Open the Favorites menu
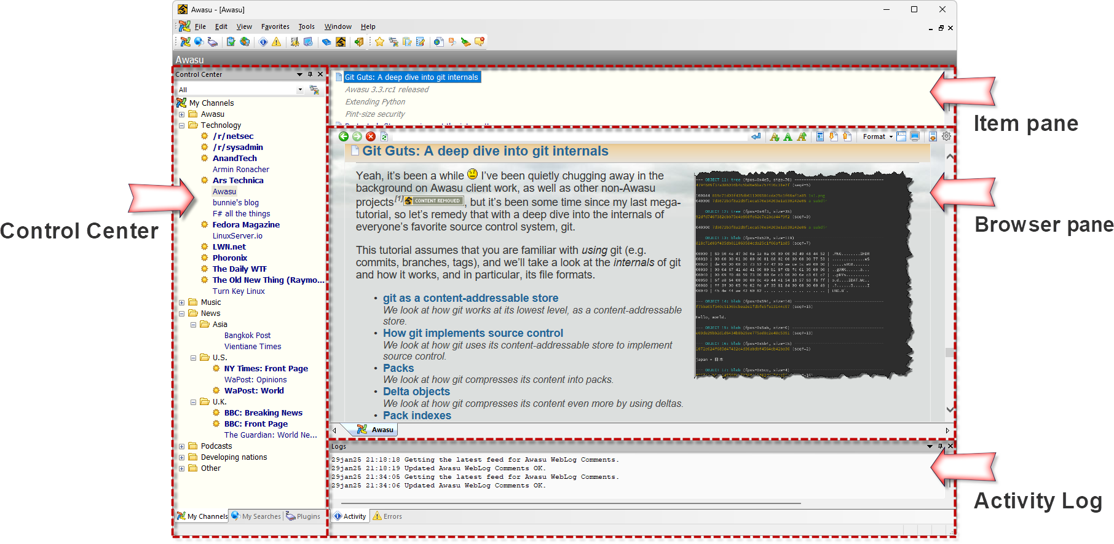This screenshot has height=544, width=1114. [x=275, y=26]
